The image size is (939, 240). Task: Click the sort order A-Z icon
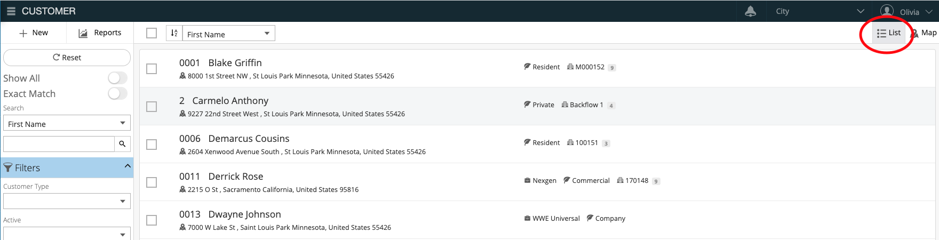coord(174,33)
